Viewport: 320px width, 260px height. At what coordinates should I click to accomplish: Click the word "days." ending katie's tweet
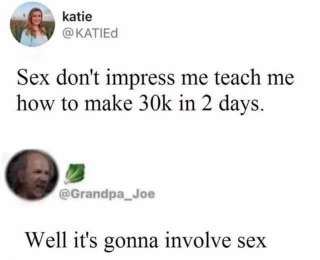[240, 104]
